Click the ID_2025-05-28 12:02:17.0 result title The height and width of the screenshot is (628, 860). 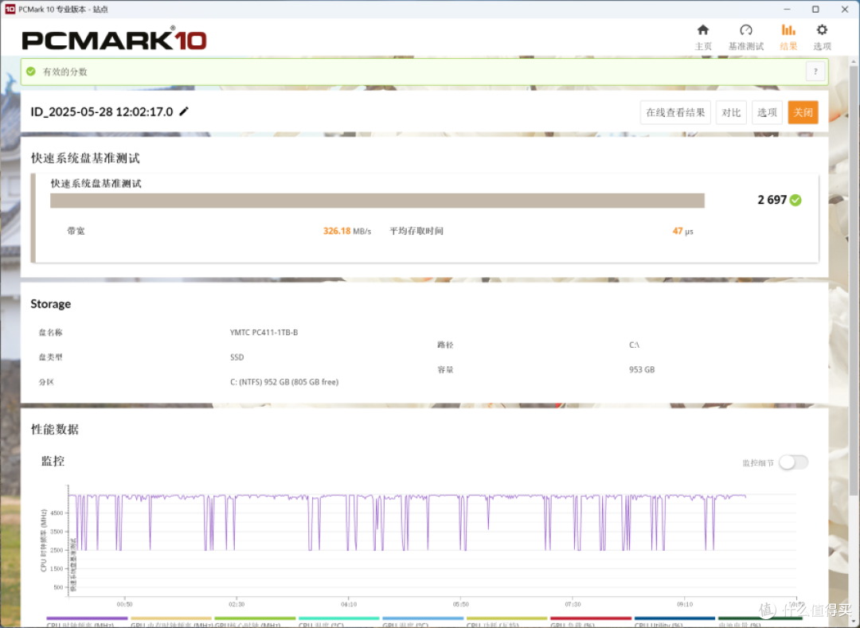(x=101, y=111)
